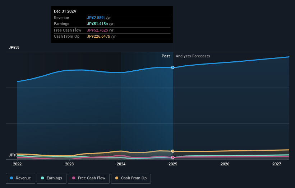
Task: Toggle the Cash From Op legend series
Action: coord(131,178)
